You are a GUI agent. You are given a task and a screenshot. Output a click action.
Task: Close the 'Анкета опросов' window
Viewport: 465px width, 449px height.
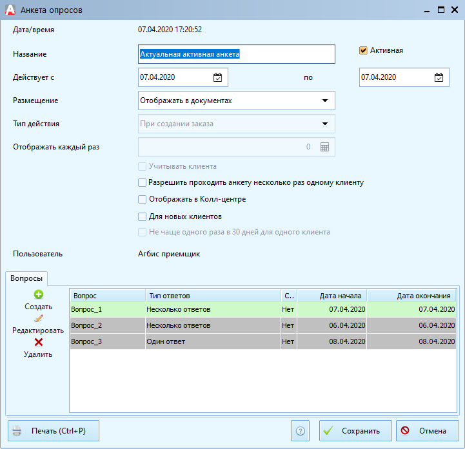coord(455,10)
